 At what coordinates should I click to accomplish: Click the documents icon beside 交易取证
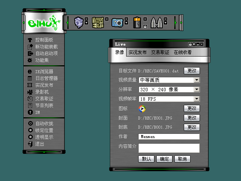pos(30,99)
